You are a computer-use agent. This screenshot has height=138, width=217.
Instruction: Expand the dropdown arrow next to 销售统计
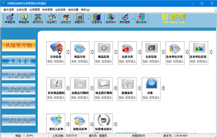pos(88,19)
